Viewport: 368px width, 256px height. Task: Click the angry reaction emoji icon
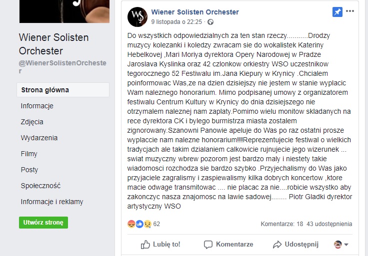click(131, 224)
